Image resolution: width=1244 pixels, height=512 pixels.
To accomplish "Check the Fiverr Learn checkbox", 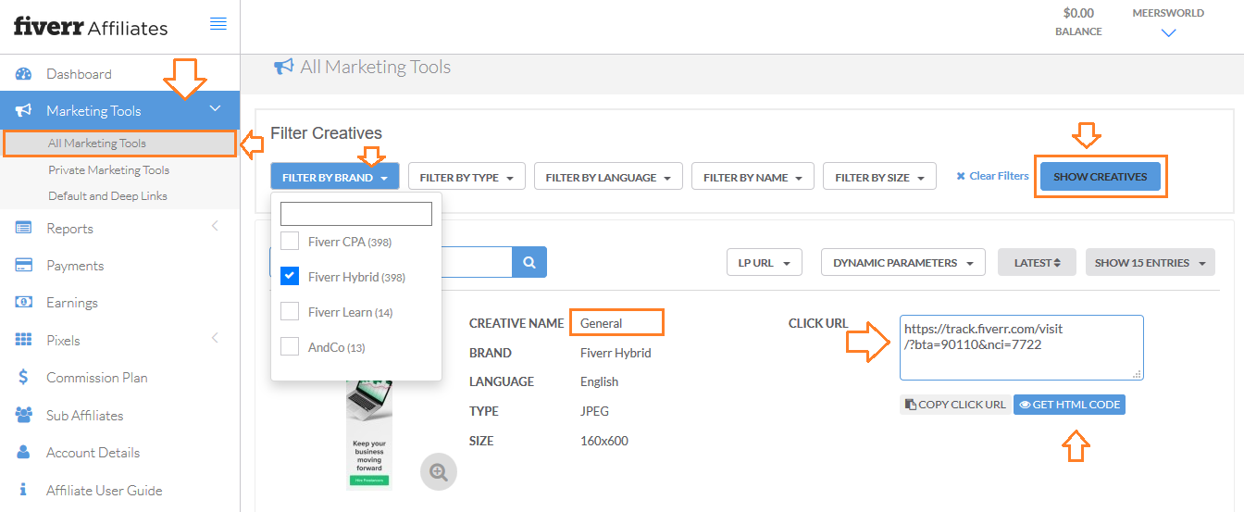I will pyautogui.click(x=290, y=311).
